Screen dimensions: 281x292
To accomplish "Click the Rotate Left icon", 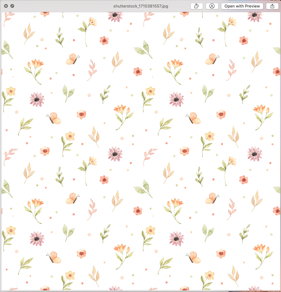I will point(197,6).
